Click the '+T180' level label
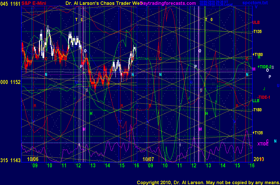This screenshot has width=280, height=185. 257,55
